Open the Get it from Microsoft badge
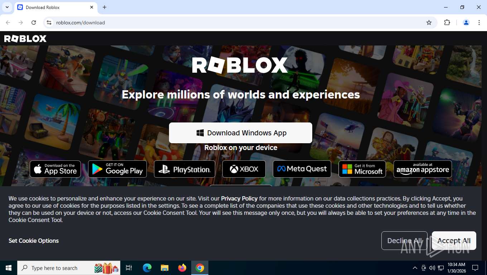This screenshot has width=487, height=275. coord(362,169)
